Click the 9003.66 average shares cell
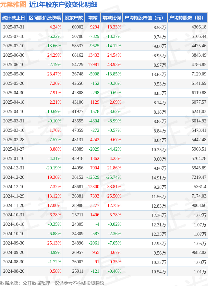This screenshot has width=208, height=286. pos(188,205)
